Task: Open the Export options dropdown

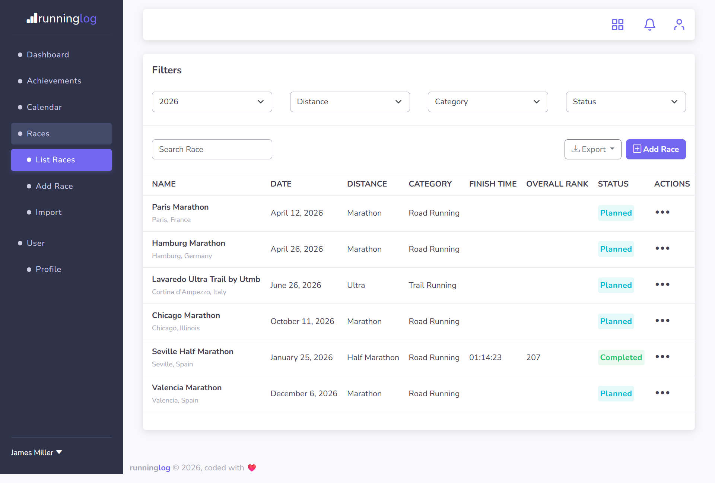Action: [592, 149]
